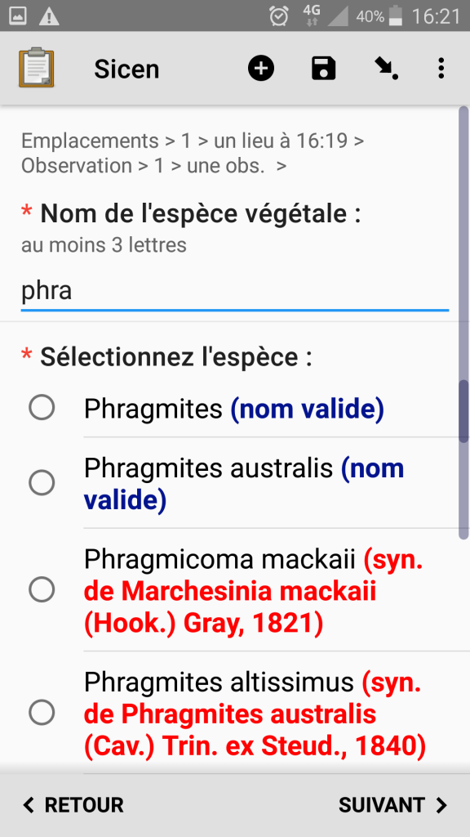470x837 pixels.
Task: Select Phragmites australis radio option
Action: [42, 482]
